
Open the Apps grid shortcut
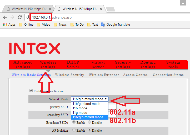tap(9, 25)
